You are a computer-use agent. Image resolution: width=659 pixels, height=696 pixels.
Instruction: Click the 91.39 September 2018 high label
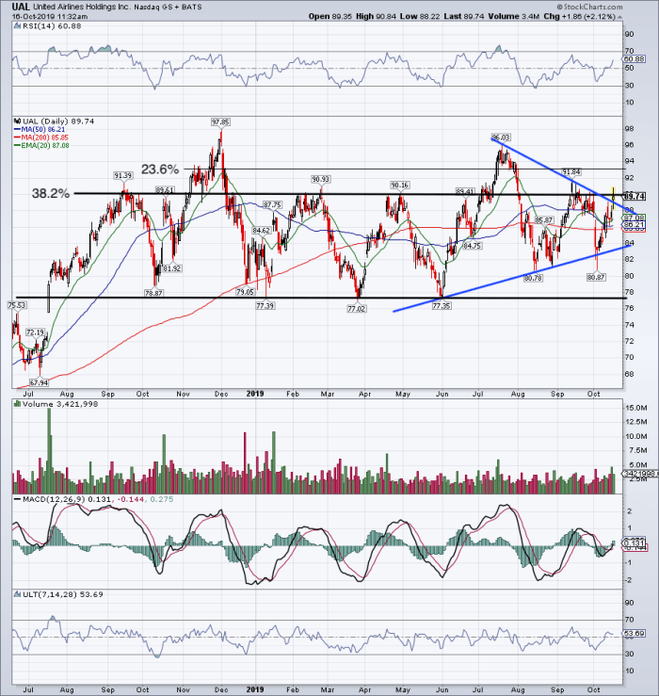pyautogui.click(x=123, y=176)
